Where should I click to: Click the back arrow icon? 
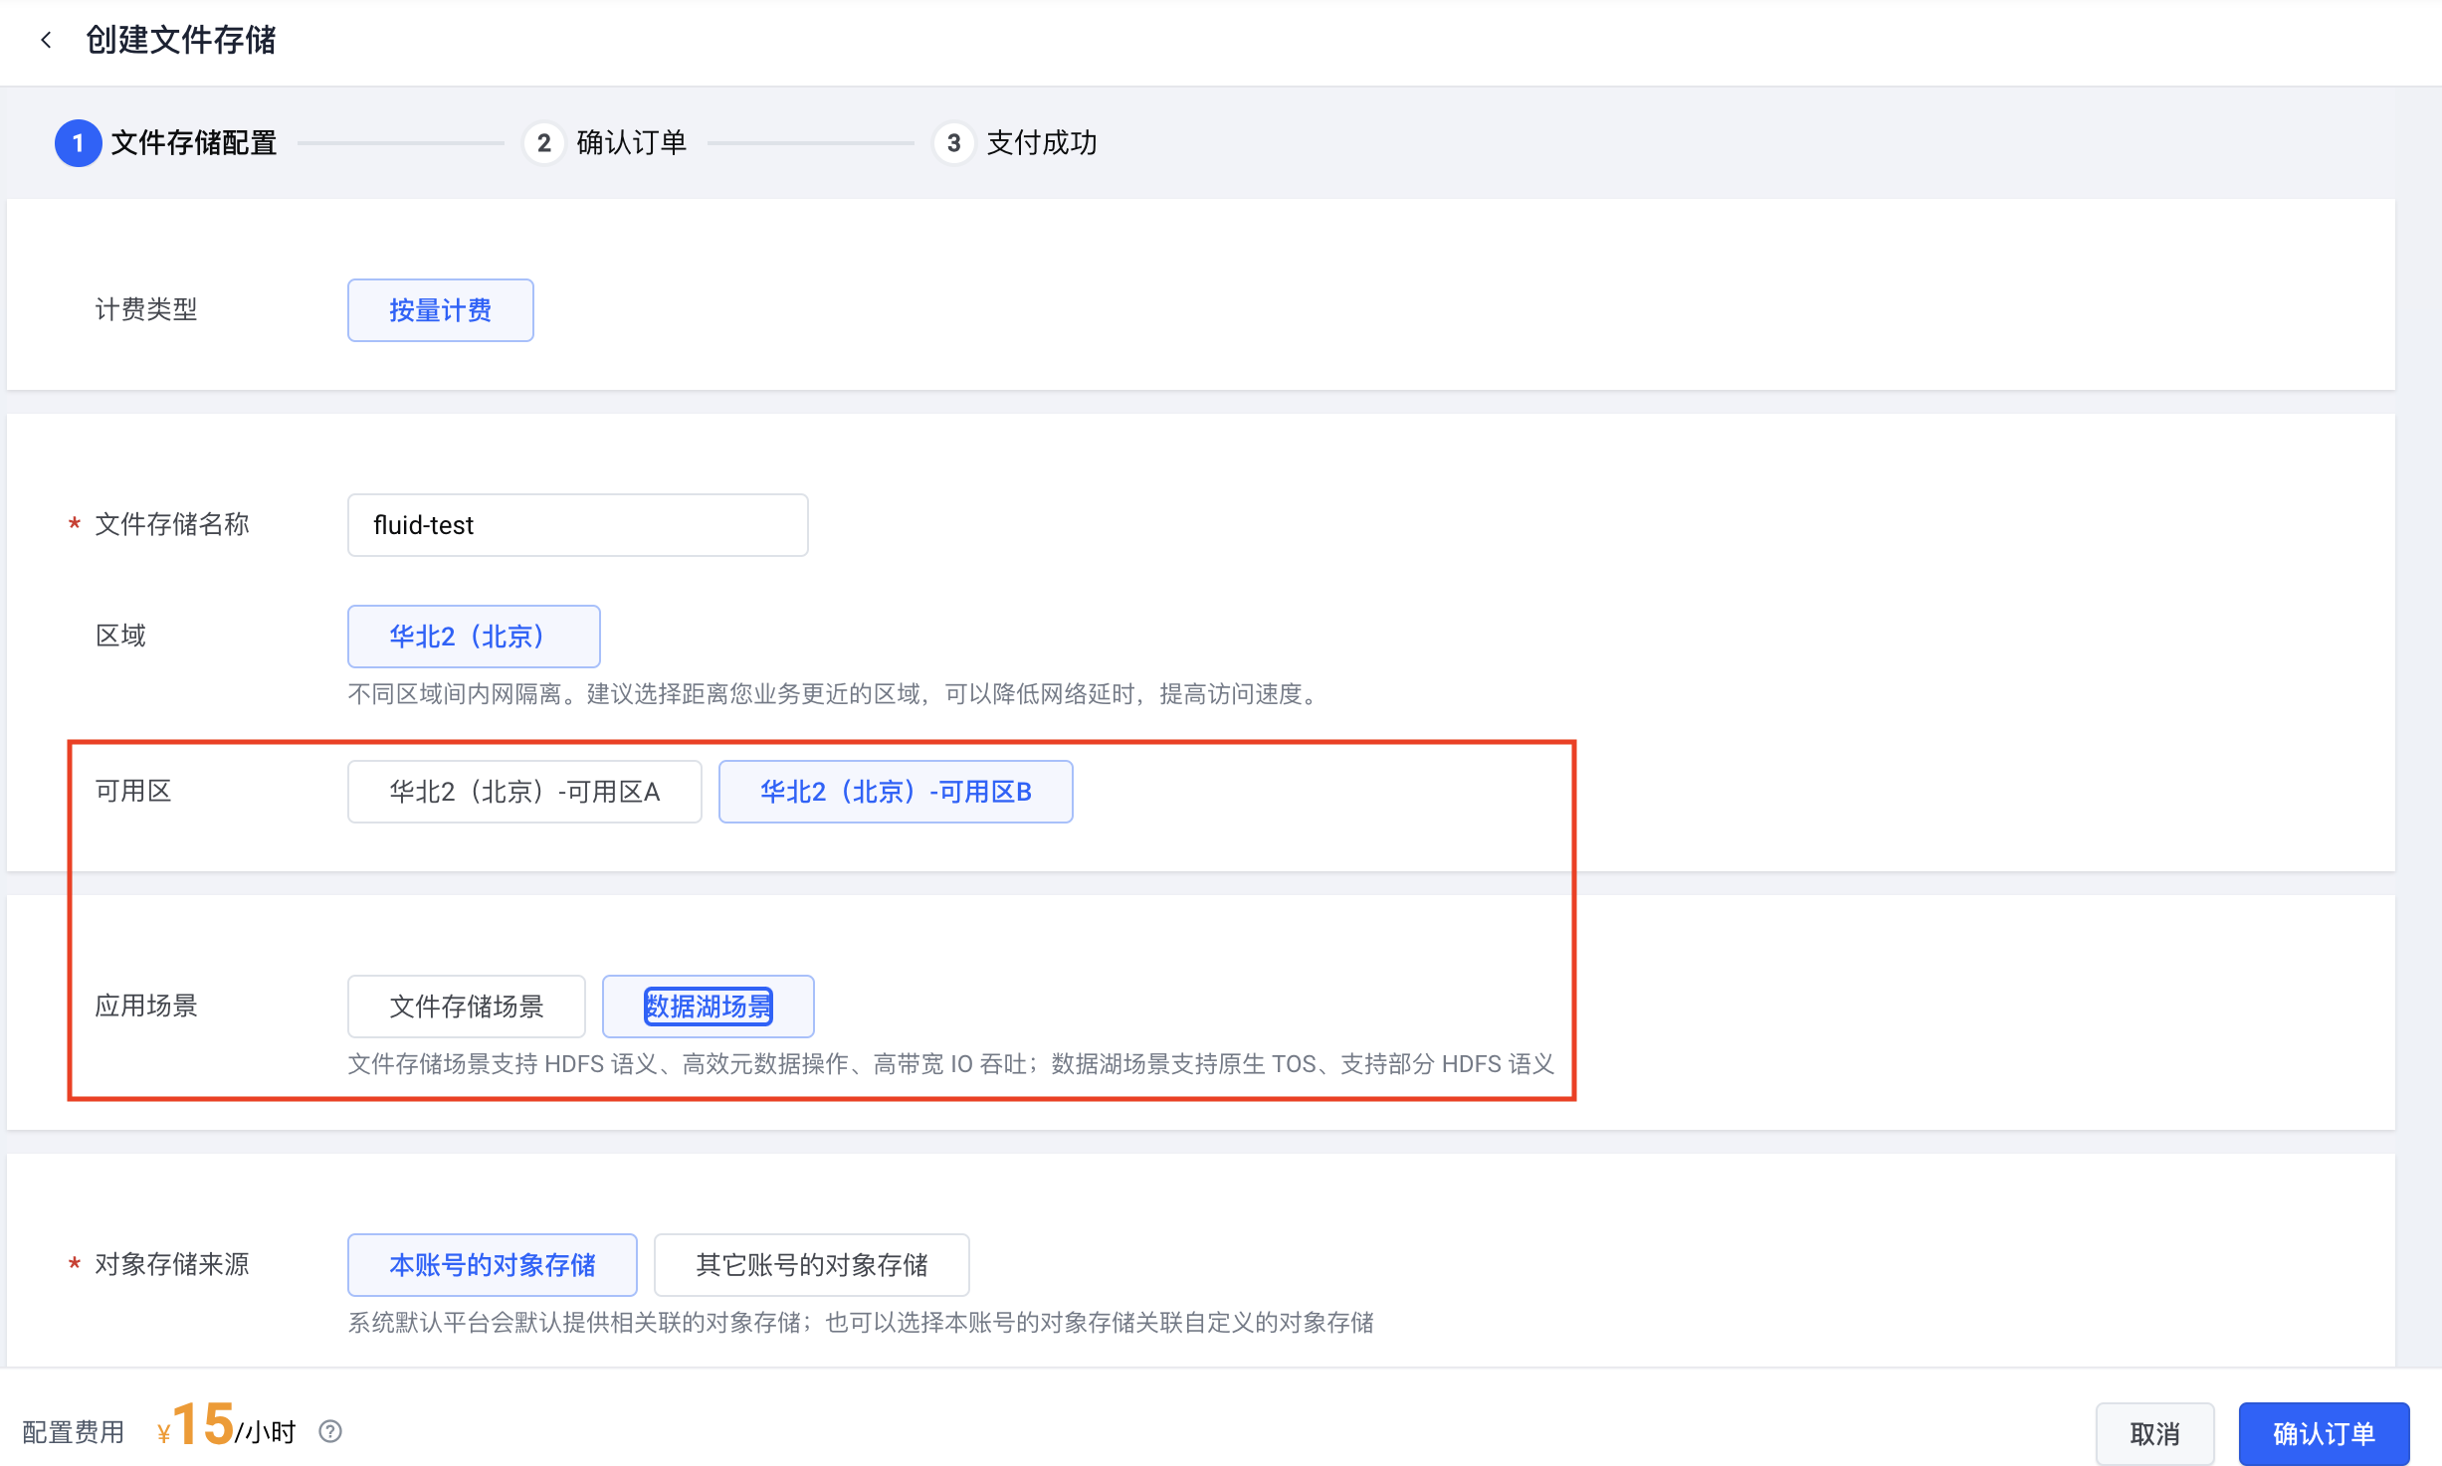pyautogui.click(x=46, y=40)
